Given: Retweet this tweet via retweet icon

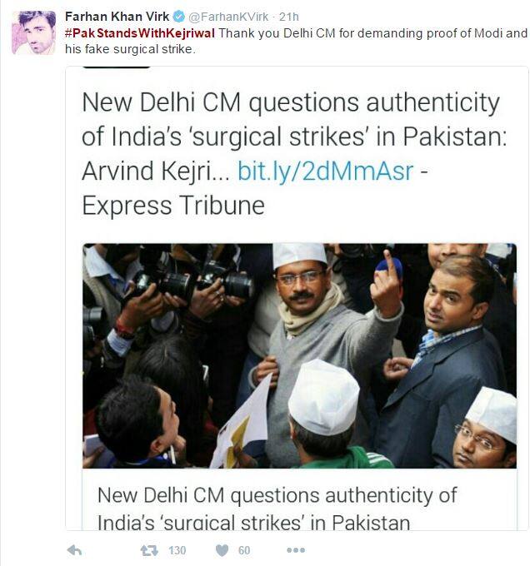Looking at the screenshot, I should pos(149,550).
